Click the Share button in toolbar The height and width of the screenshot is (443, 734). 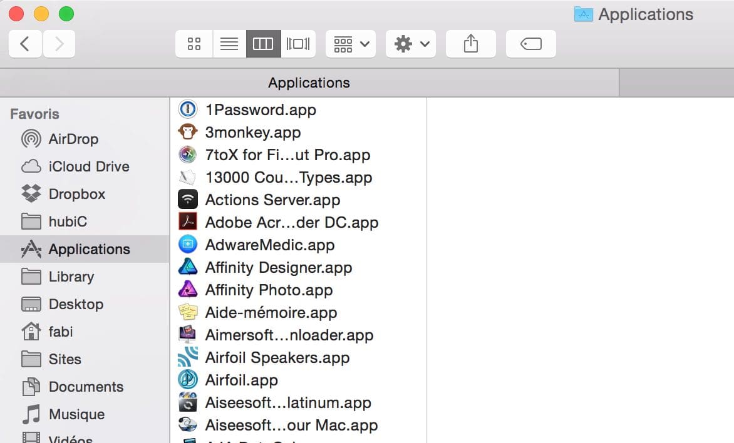pos(471,44)
